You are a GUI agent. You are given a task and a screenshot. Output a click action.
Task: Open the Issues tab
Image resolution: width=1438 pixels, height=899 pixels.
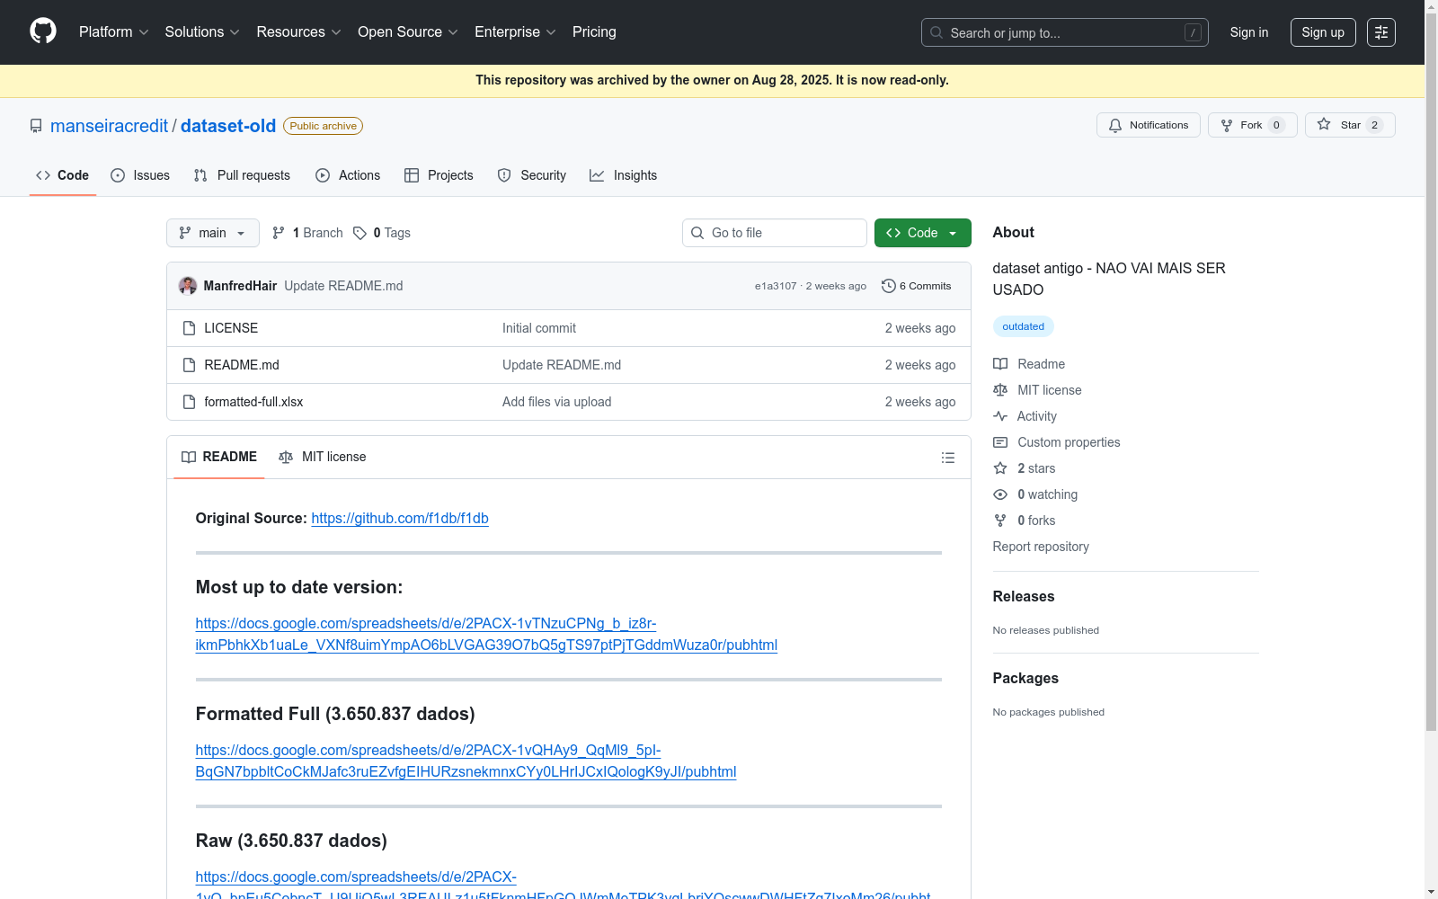[x=140, y=175]
